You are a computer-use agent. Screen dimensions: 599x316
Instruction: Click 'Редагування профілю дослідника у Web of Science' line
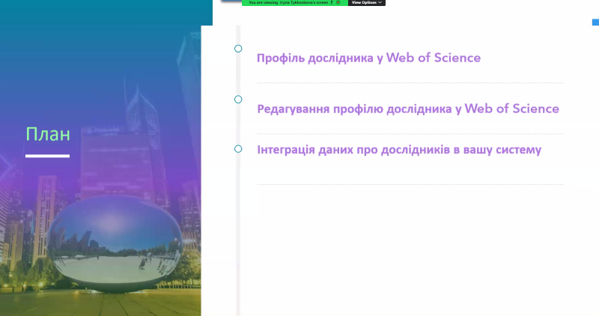point(408,109)
